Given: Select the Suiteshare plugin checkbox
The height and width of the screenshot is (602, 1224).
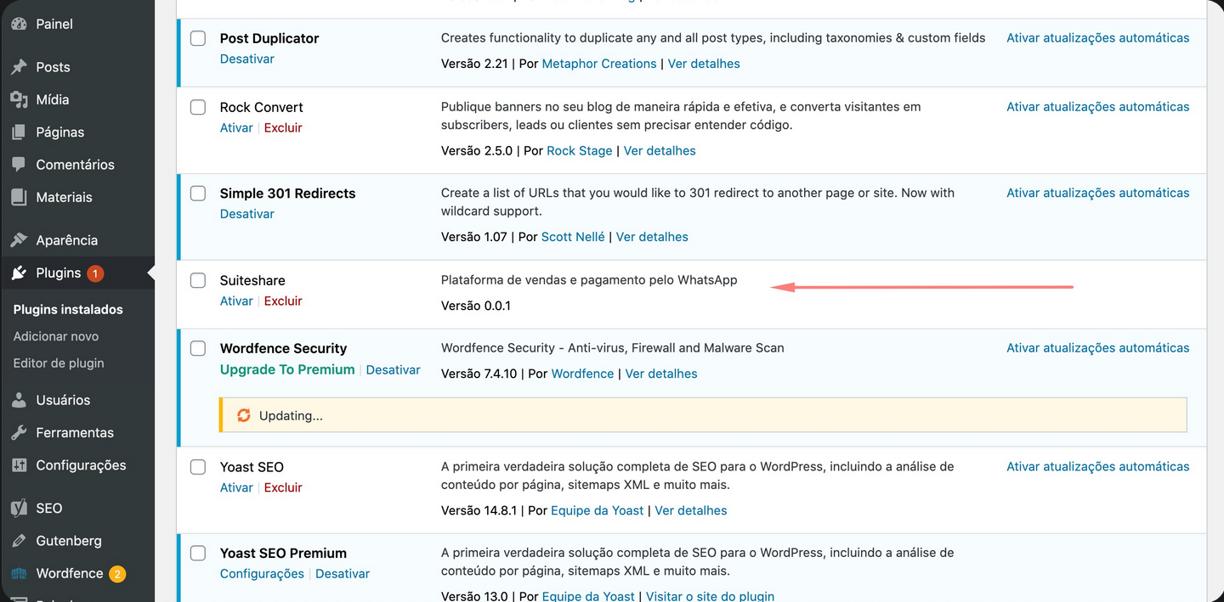Looking at the screenshot, I should click(x=198, y=280).
